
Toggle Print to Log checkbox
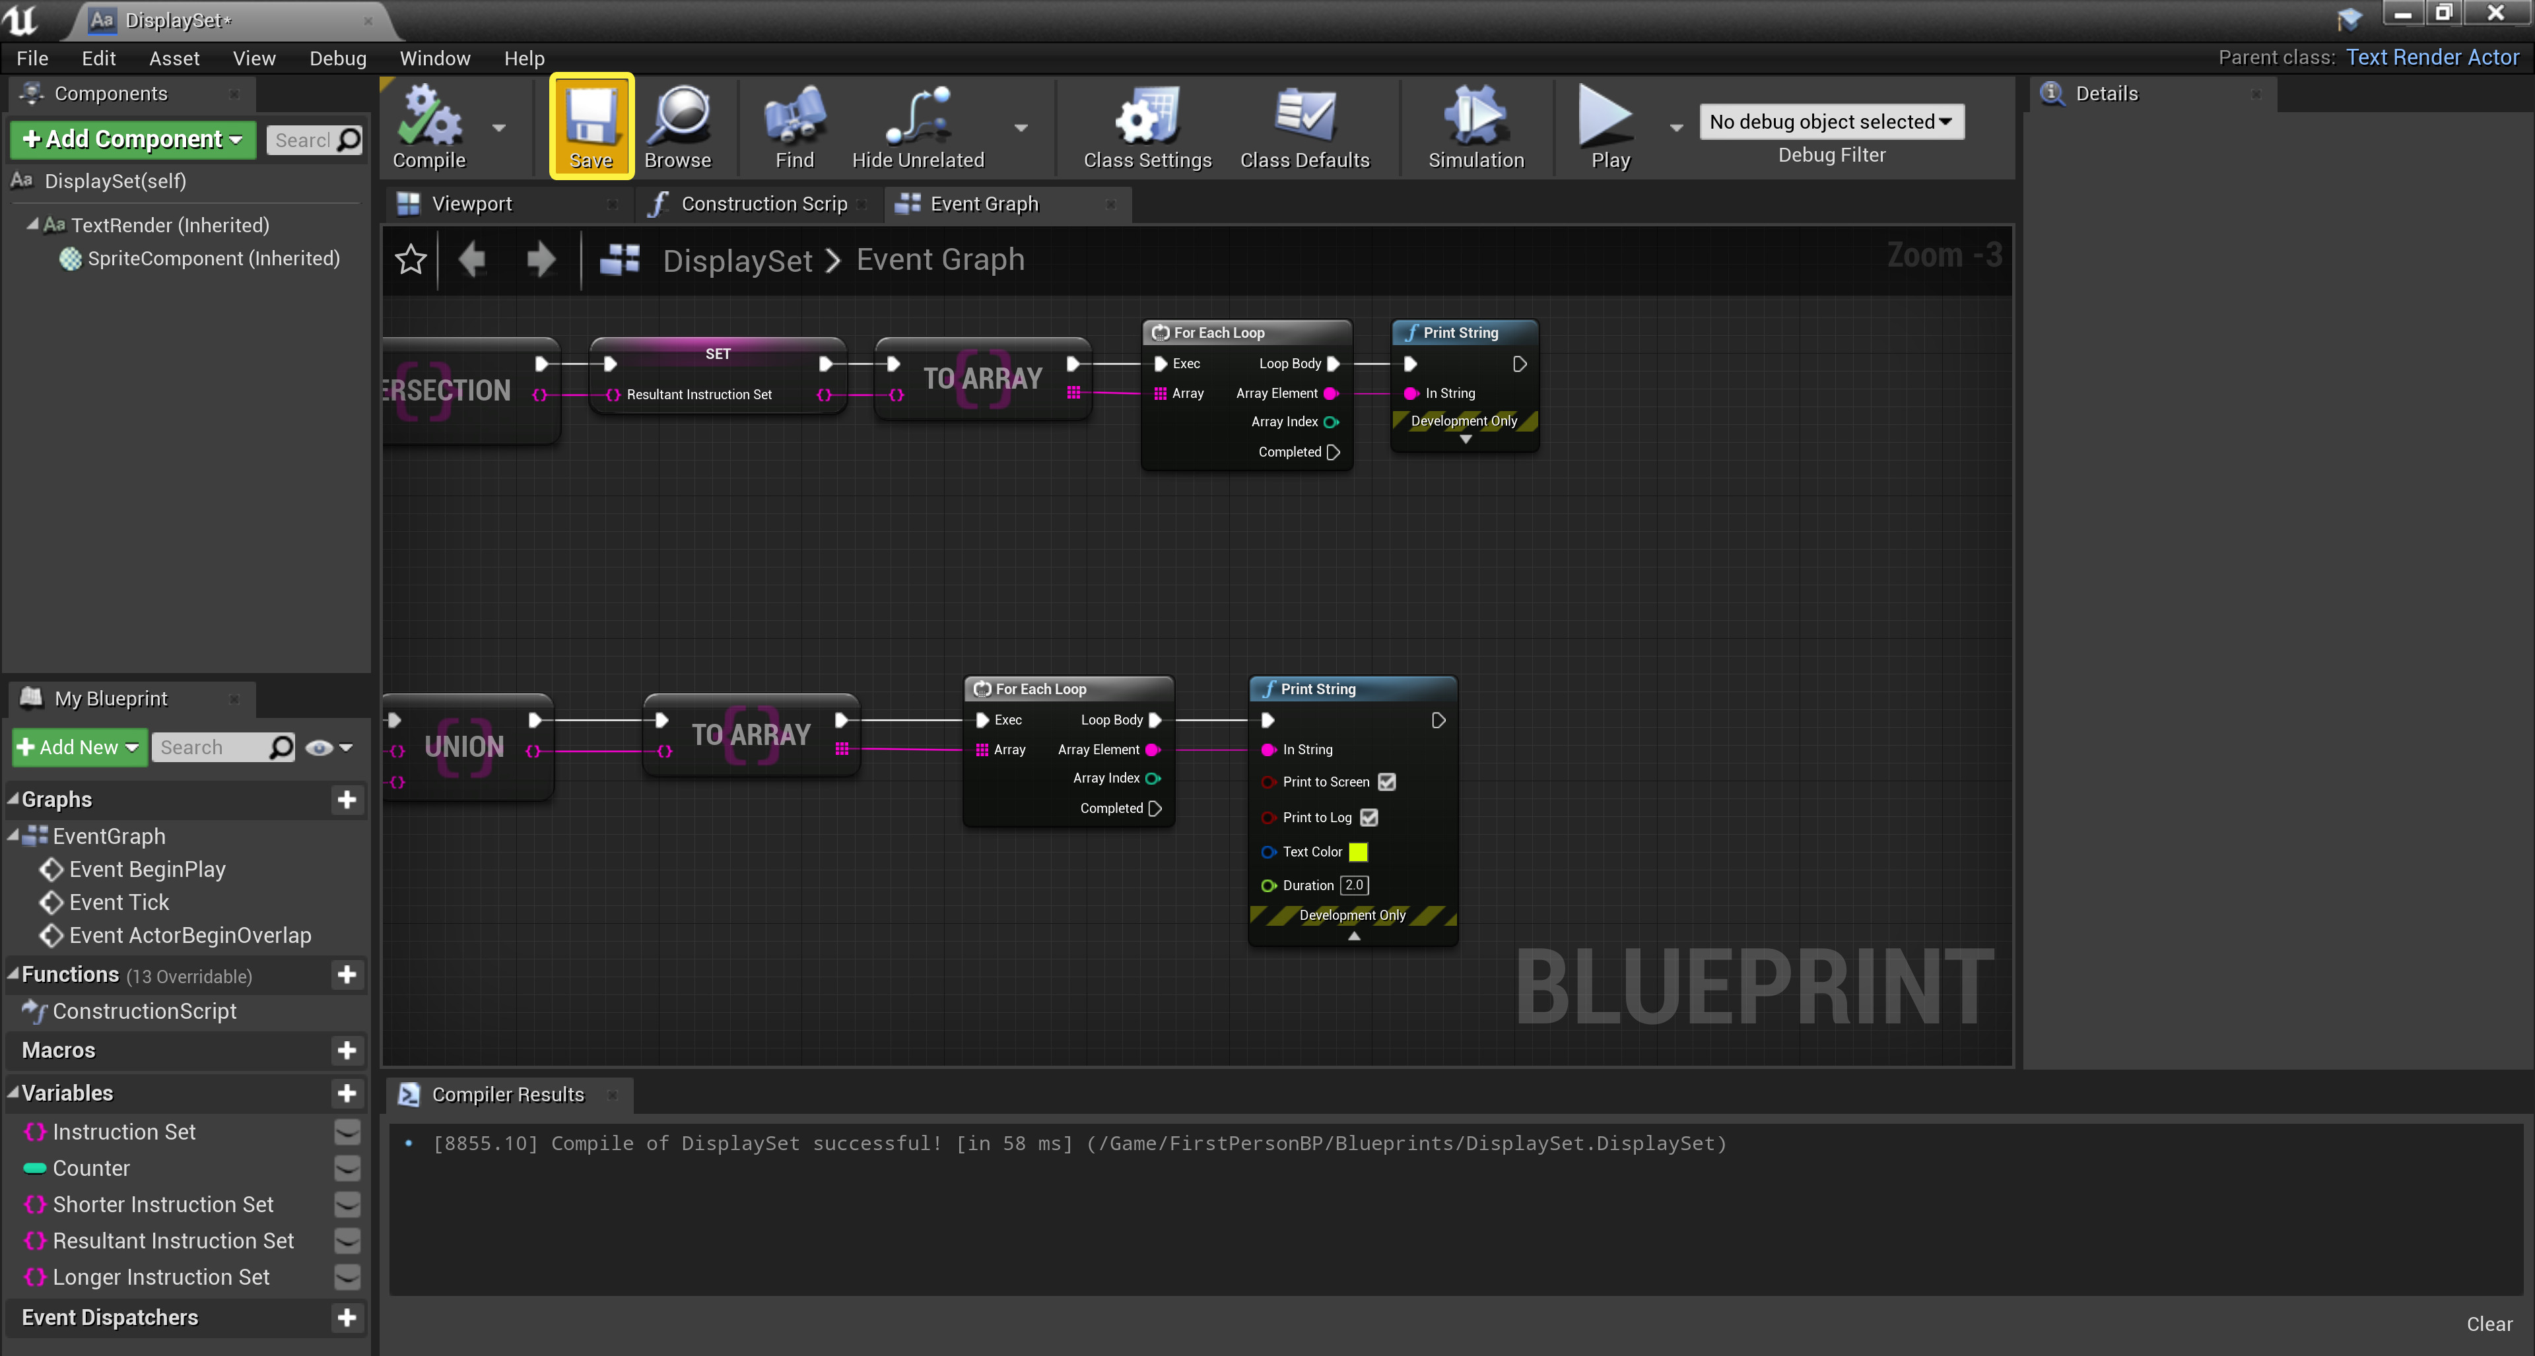point(1369,817)
